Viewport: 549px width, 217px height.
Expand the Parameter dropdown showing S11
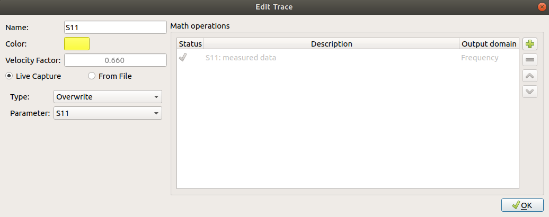point(108,113)
